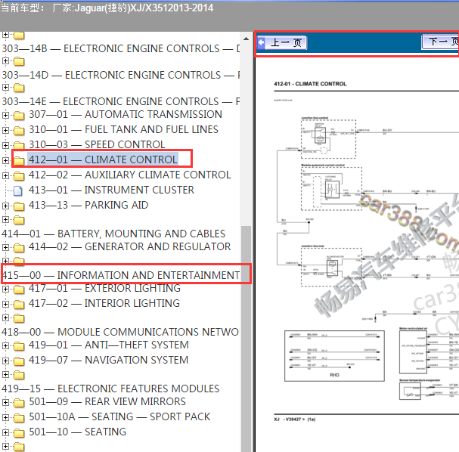Select 501—10 Seating entry

[x=77, y=432]
